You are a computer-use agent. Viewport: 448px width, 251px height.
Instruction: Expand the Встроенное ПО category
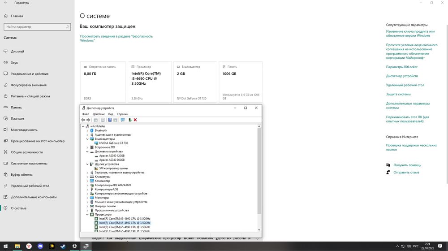(87, 147)
